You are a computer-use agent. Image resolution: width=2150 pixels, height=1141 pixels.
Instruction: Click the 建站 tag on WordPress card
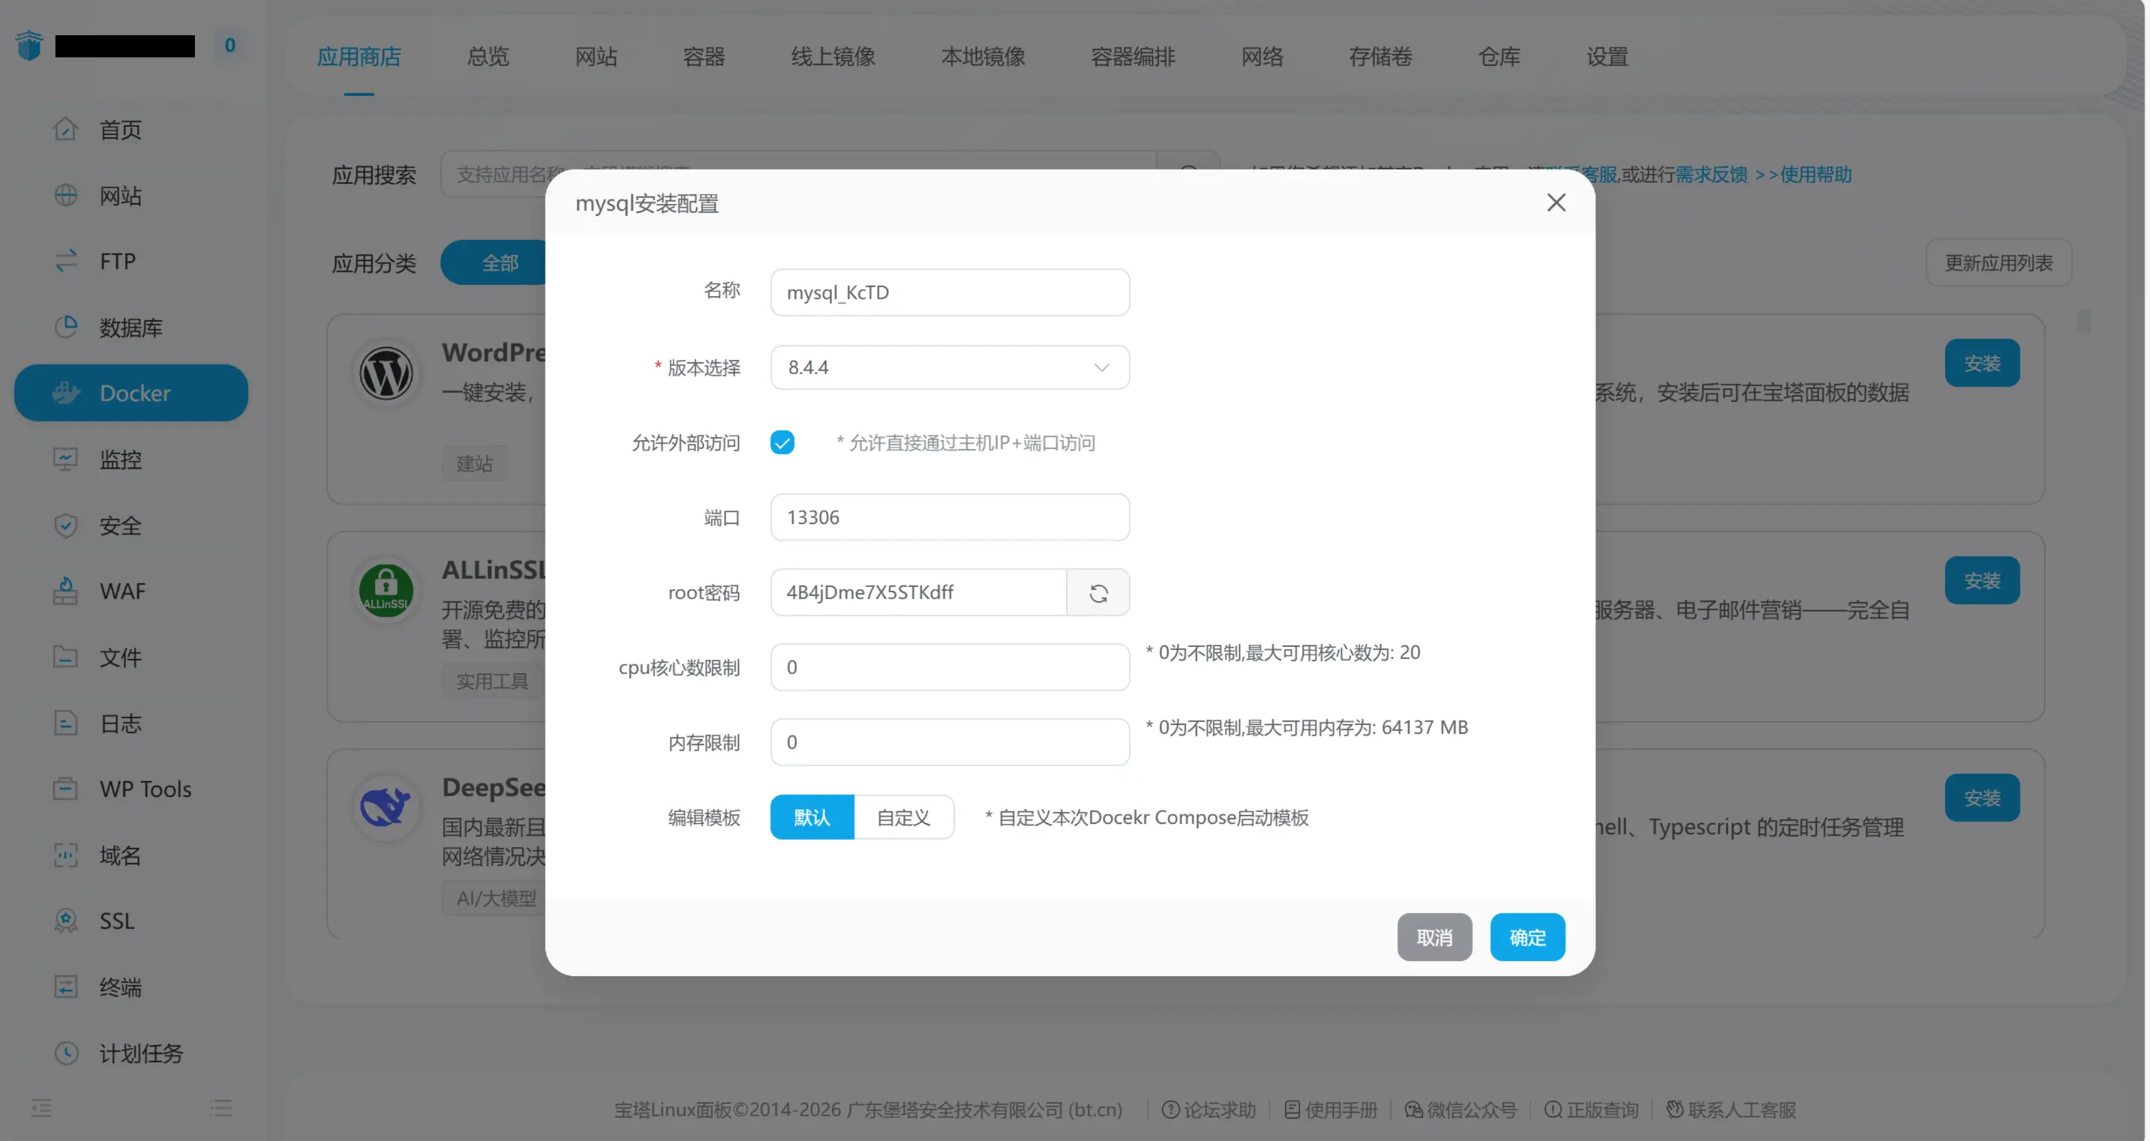tap(474, 464)
